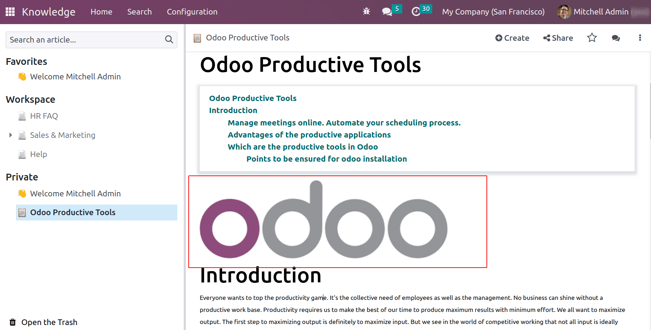Open Welcome Mitchell Admin under Private
651x330 pixels.
coord(75,194)
